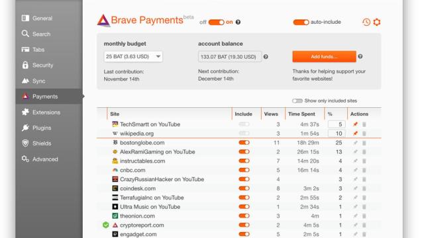
Task: Open Tabs preferences section
Action: pyautogui.click(x=49, y=50)
